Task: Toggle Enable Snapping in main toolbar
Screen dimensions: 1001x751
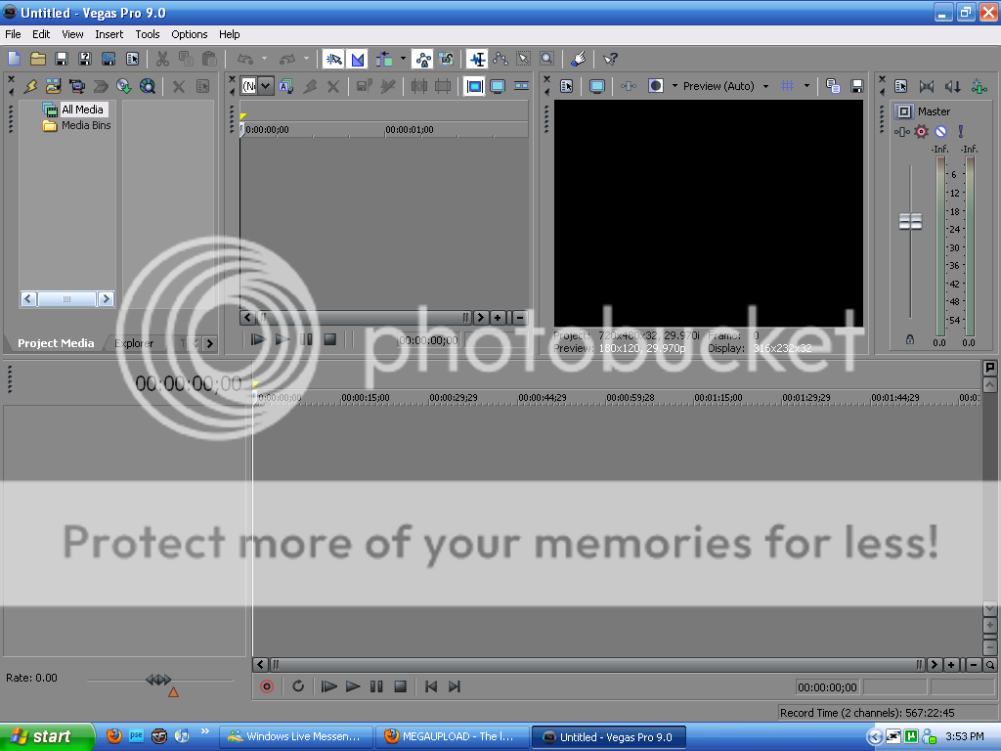Action: (x=333, y=60)
